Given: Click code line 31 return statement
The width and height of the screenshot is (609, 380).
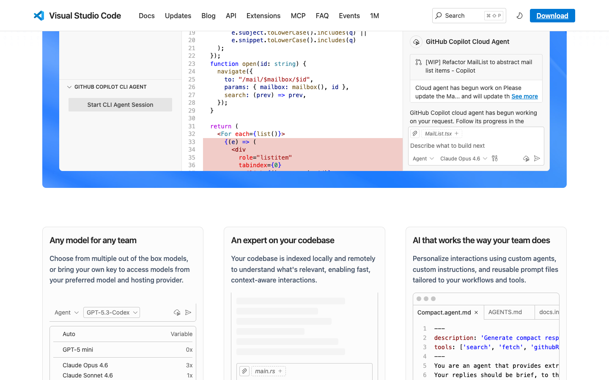Looking at the screenshot, I should tap(224, 126).
